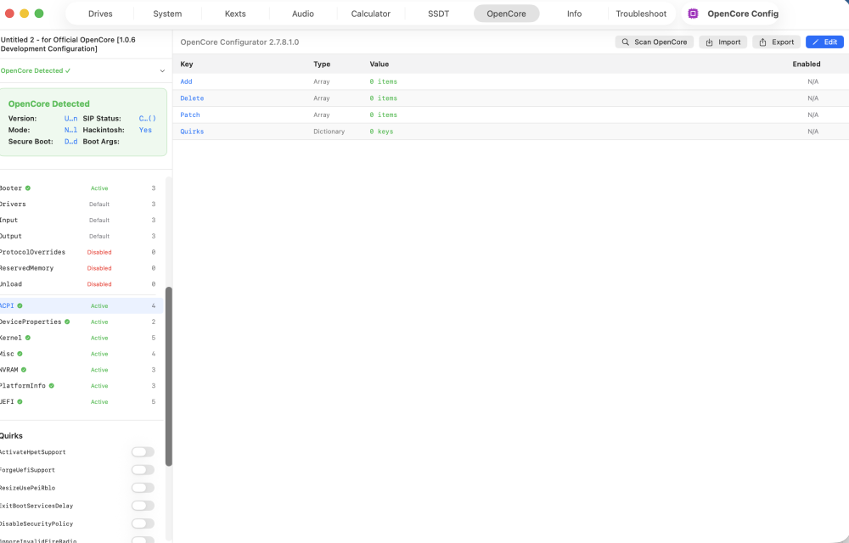Click the 'Dictionary' type cell
The height and width of the screenshot is (543, 849).
tap(329, 132)
